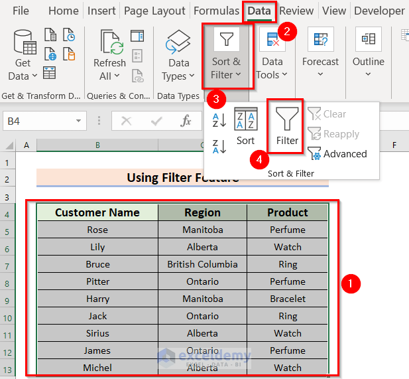Viewport: 409px width, 379px height.
Task: Click Advanced filter option
Action: click(x=337, y=153)
